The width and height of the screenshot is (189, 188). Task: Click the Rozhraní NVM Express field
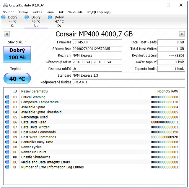pyautogui.click(x=97, y=55)
